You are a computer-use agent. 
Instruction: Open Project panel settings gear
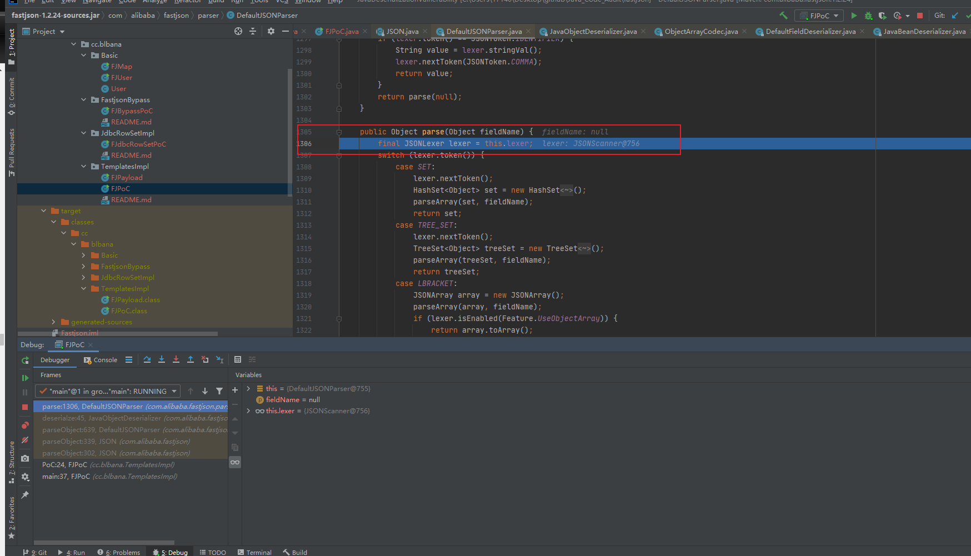pyautogui.click(x=271, y=31)
